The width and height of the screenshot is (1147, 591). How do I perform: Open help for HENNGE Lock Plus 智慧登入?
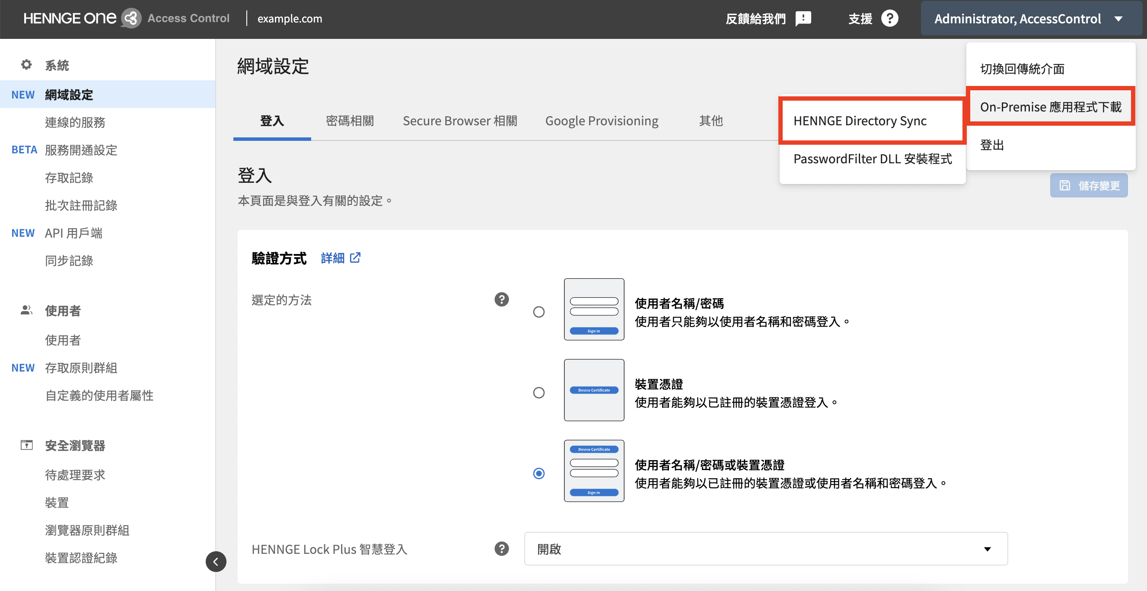(501, 549)
